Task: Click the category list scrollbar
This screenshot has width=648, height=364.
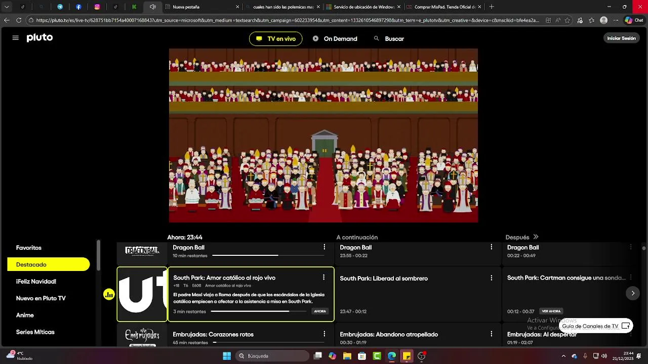Action: (99, 255)
